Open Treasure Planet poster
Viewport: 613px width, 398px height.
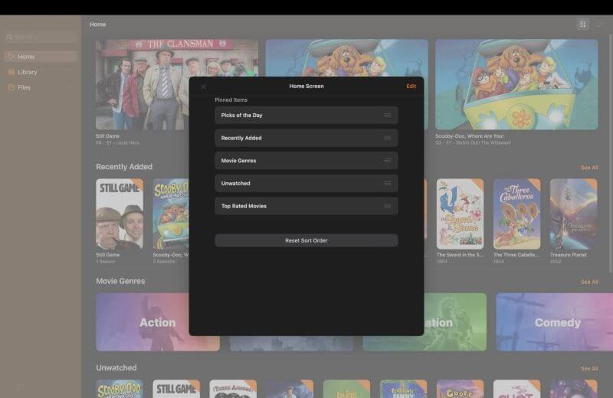point(573,214)
